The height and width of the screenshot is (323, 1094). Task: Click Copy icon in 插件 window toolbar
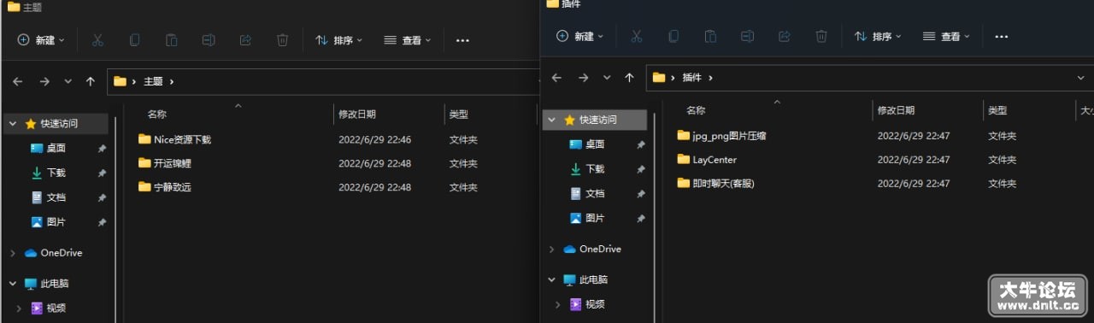click(673, 36)
